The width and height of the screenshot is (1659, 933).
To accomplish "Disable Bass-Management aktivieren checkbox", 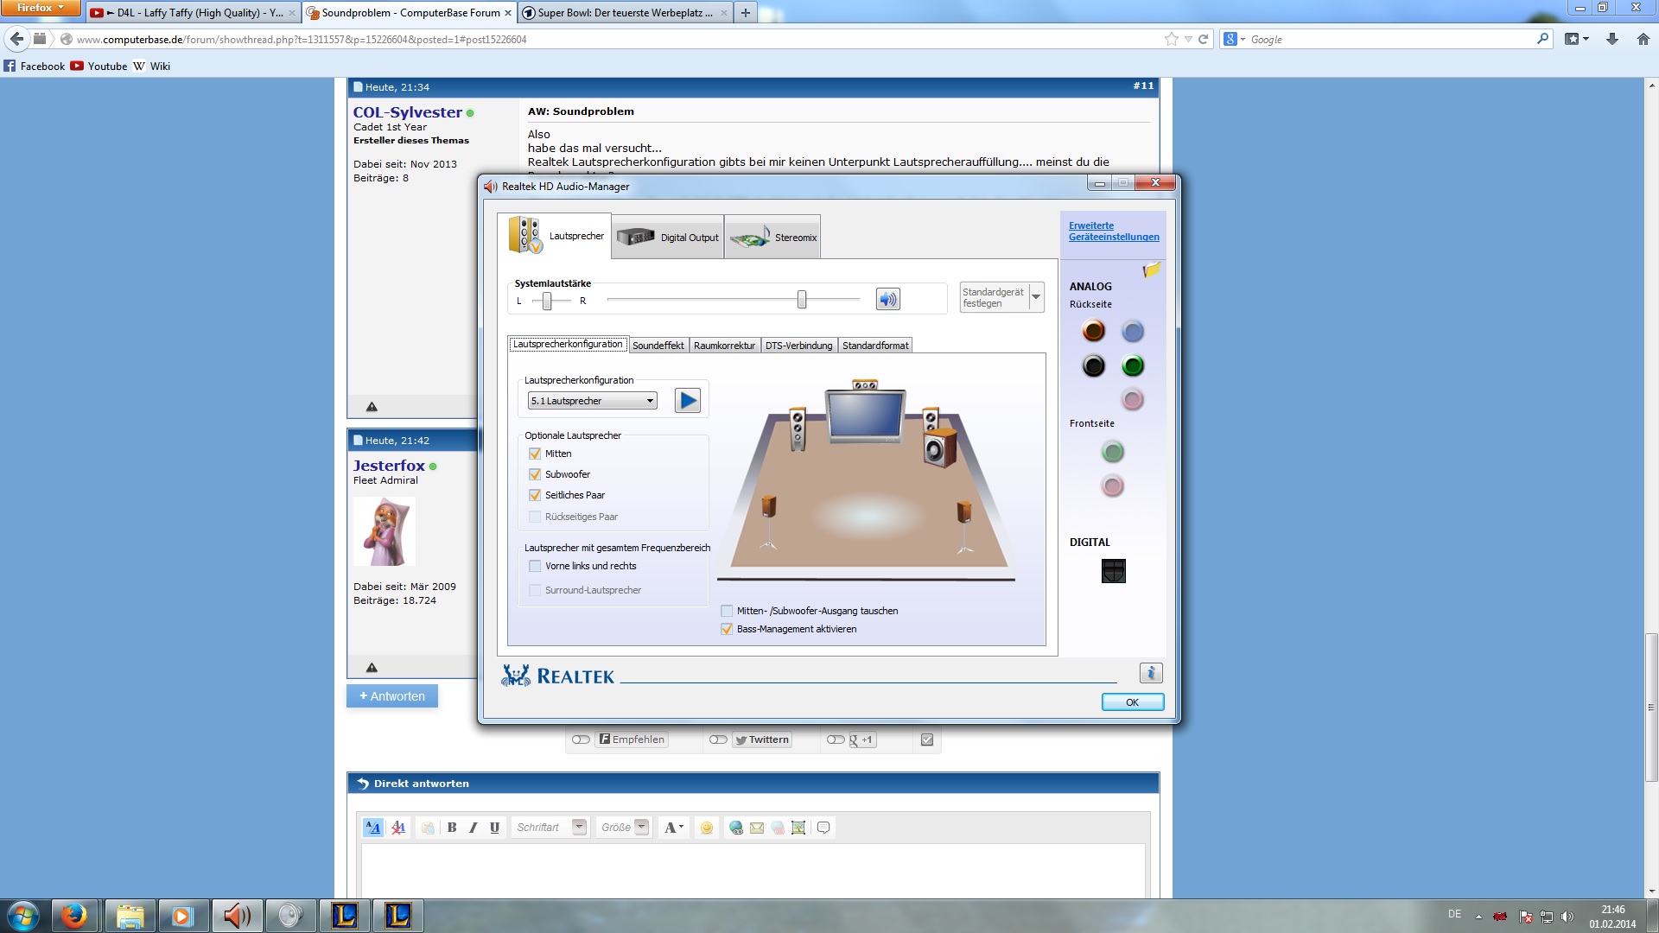I will click(727, 629).
